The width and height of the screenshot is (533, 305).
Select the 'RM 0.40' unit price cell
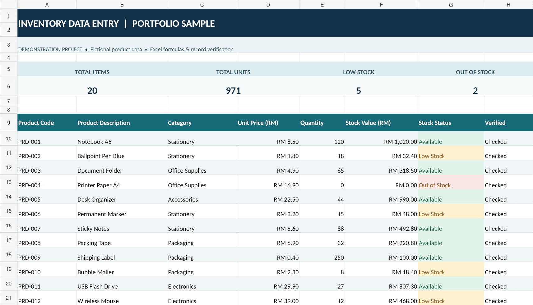pos(268,254)
